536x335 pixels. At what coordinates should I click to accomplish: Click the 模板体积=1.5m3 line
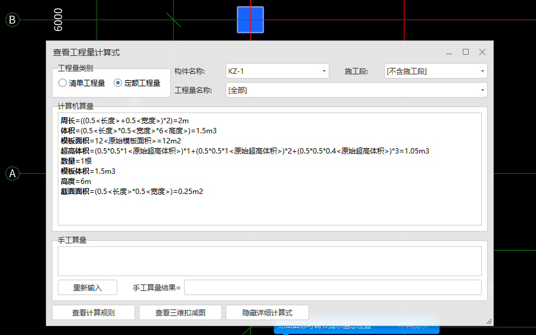[88, 171]
